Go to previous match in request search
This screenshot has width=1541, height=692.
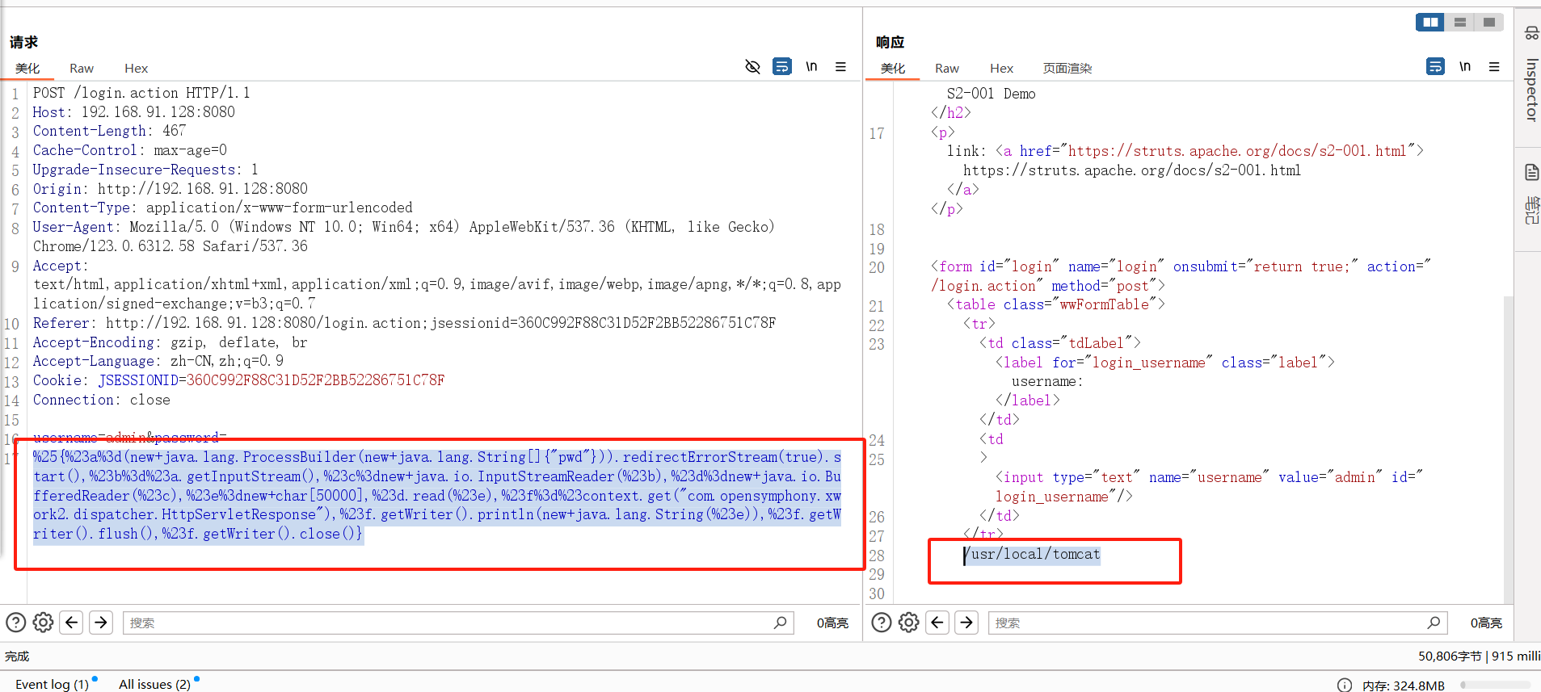(72, 623)
